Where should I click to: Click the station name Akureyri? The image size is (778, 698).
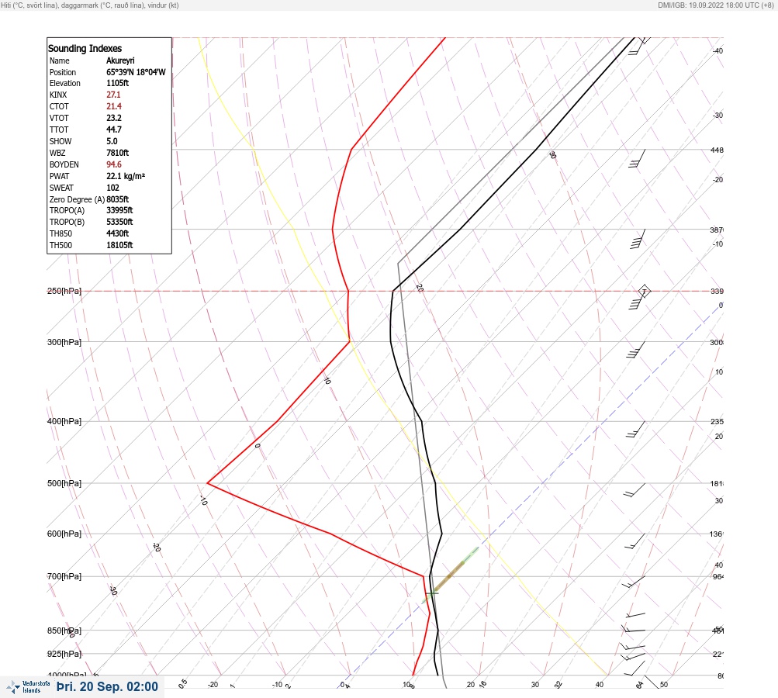120,60
